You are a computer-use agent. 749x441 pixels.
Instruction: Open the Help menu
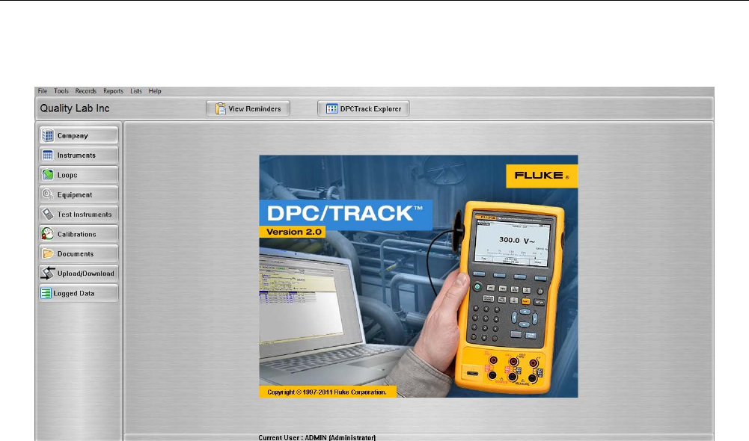coord(155,90)
